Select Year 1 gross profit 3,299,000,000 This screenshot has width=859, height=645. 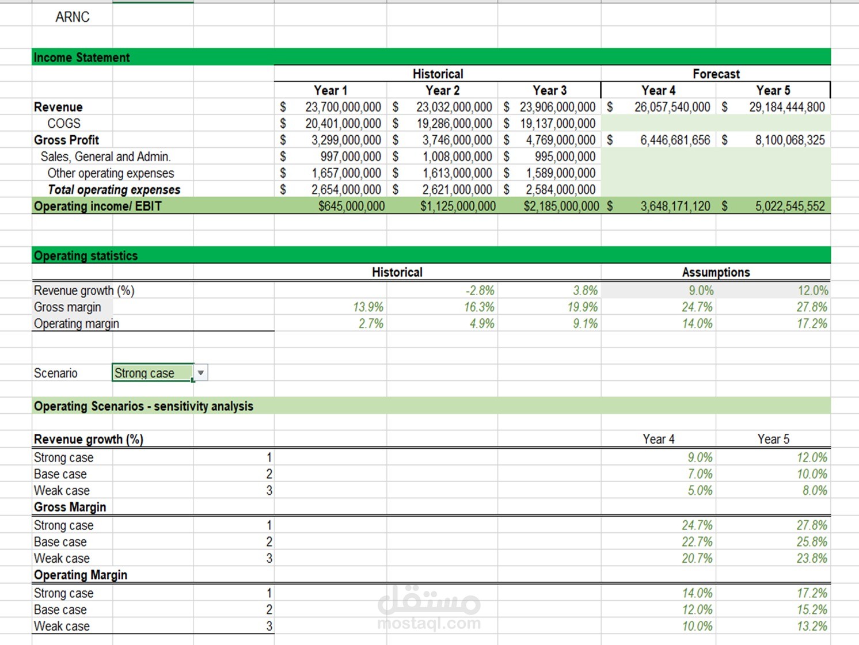pos(330,140)
